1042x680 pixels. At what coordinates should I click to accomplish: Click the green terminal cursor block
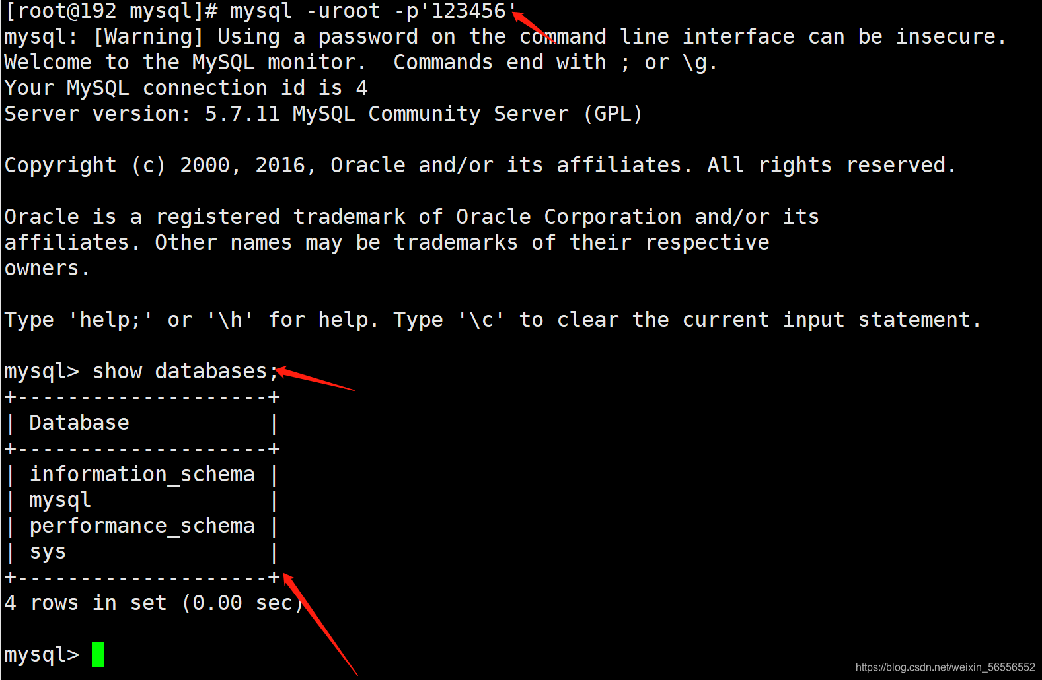point(98,654)
